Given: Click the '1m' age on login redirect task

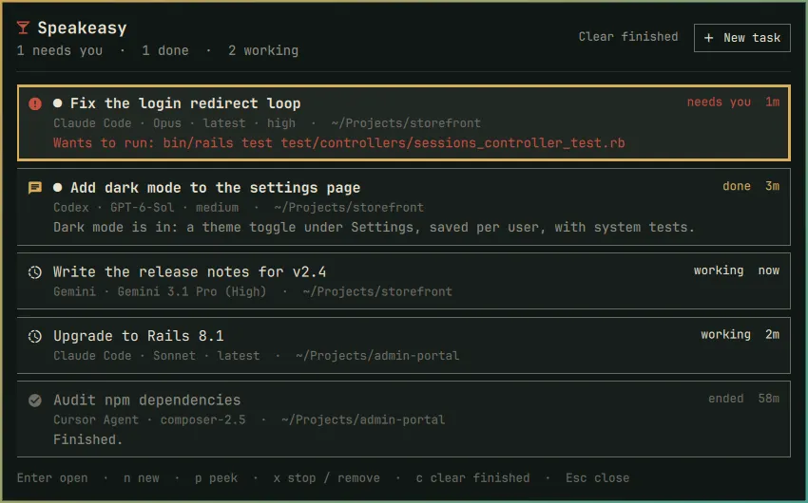Looking at the screenshot, I should pyautogui.click(x=773, y=102).
